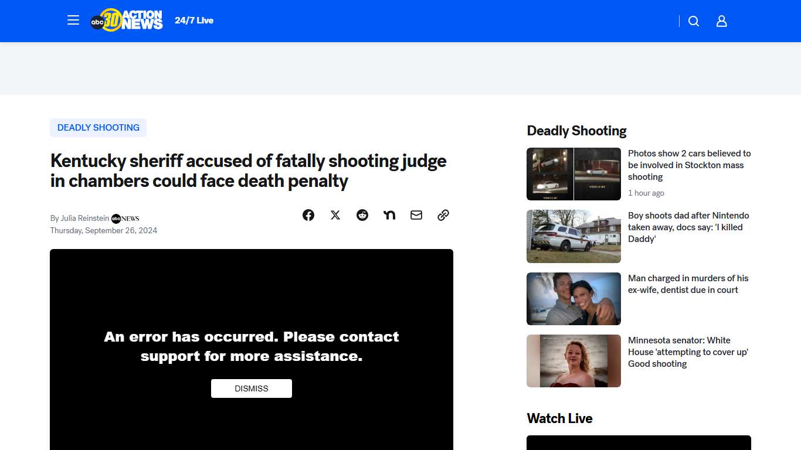Click the ABC News logo near the byline
This screenshot has height=450, width=801.
124,218
